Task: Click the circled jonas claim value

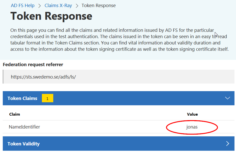Action: coord(192,127)
